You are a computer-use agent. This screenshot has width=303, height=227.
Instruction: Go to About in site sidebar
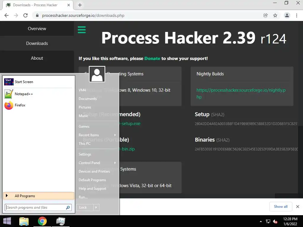pyautogui.click(x=37, y=58)
